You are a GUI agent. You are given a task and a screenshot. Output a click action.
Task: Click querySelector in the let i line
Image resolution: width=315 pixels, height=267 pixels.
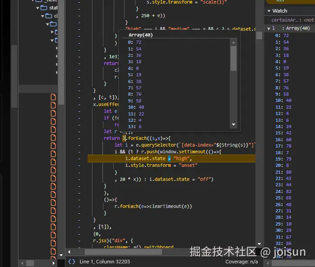159,145
